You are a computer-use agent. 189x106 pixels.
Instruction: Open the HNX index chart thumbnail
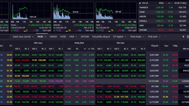116,11
